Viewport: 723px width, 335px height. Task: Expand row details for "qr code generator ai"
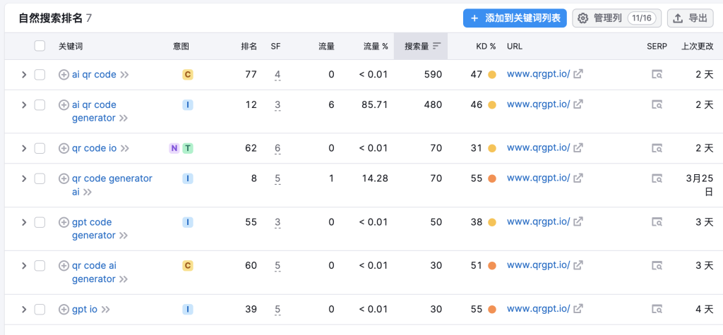pyautogui.click(x=23, y=179)
